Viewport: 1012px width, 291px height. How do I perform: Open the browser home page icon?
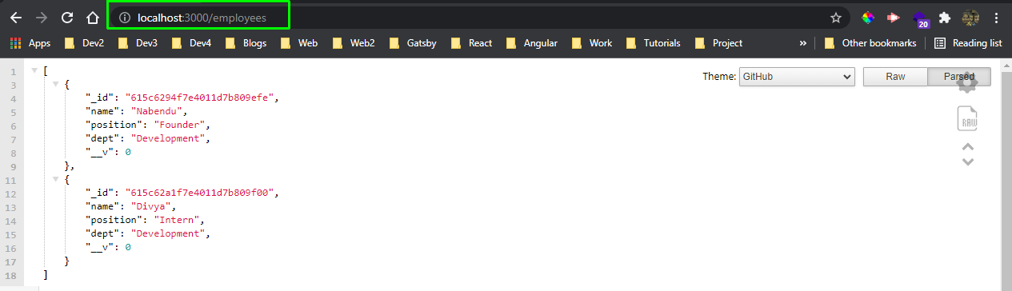(x=93, y=18)
